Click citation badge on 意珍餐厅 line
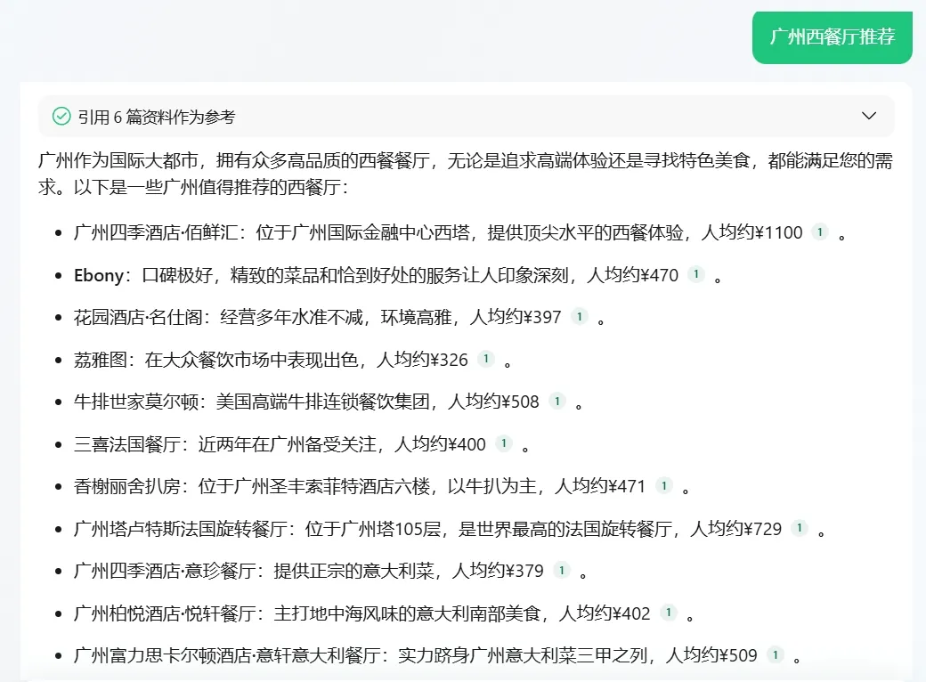The image size is (926, 682). point(561,571)
